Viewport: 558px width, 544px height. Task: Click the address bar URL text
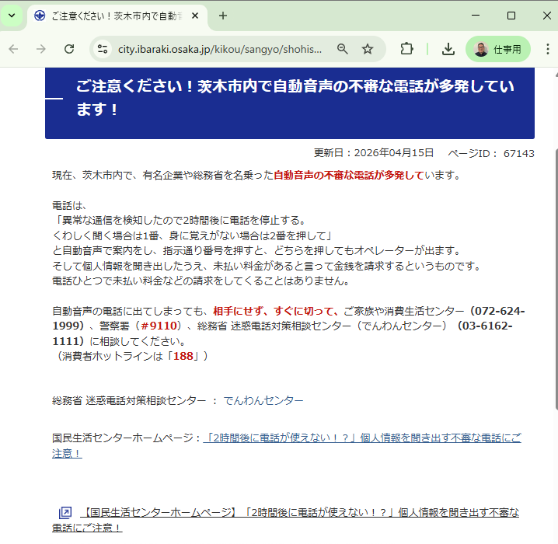pos(220,49)
